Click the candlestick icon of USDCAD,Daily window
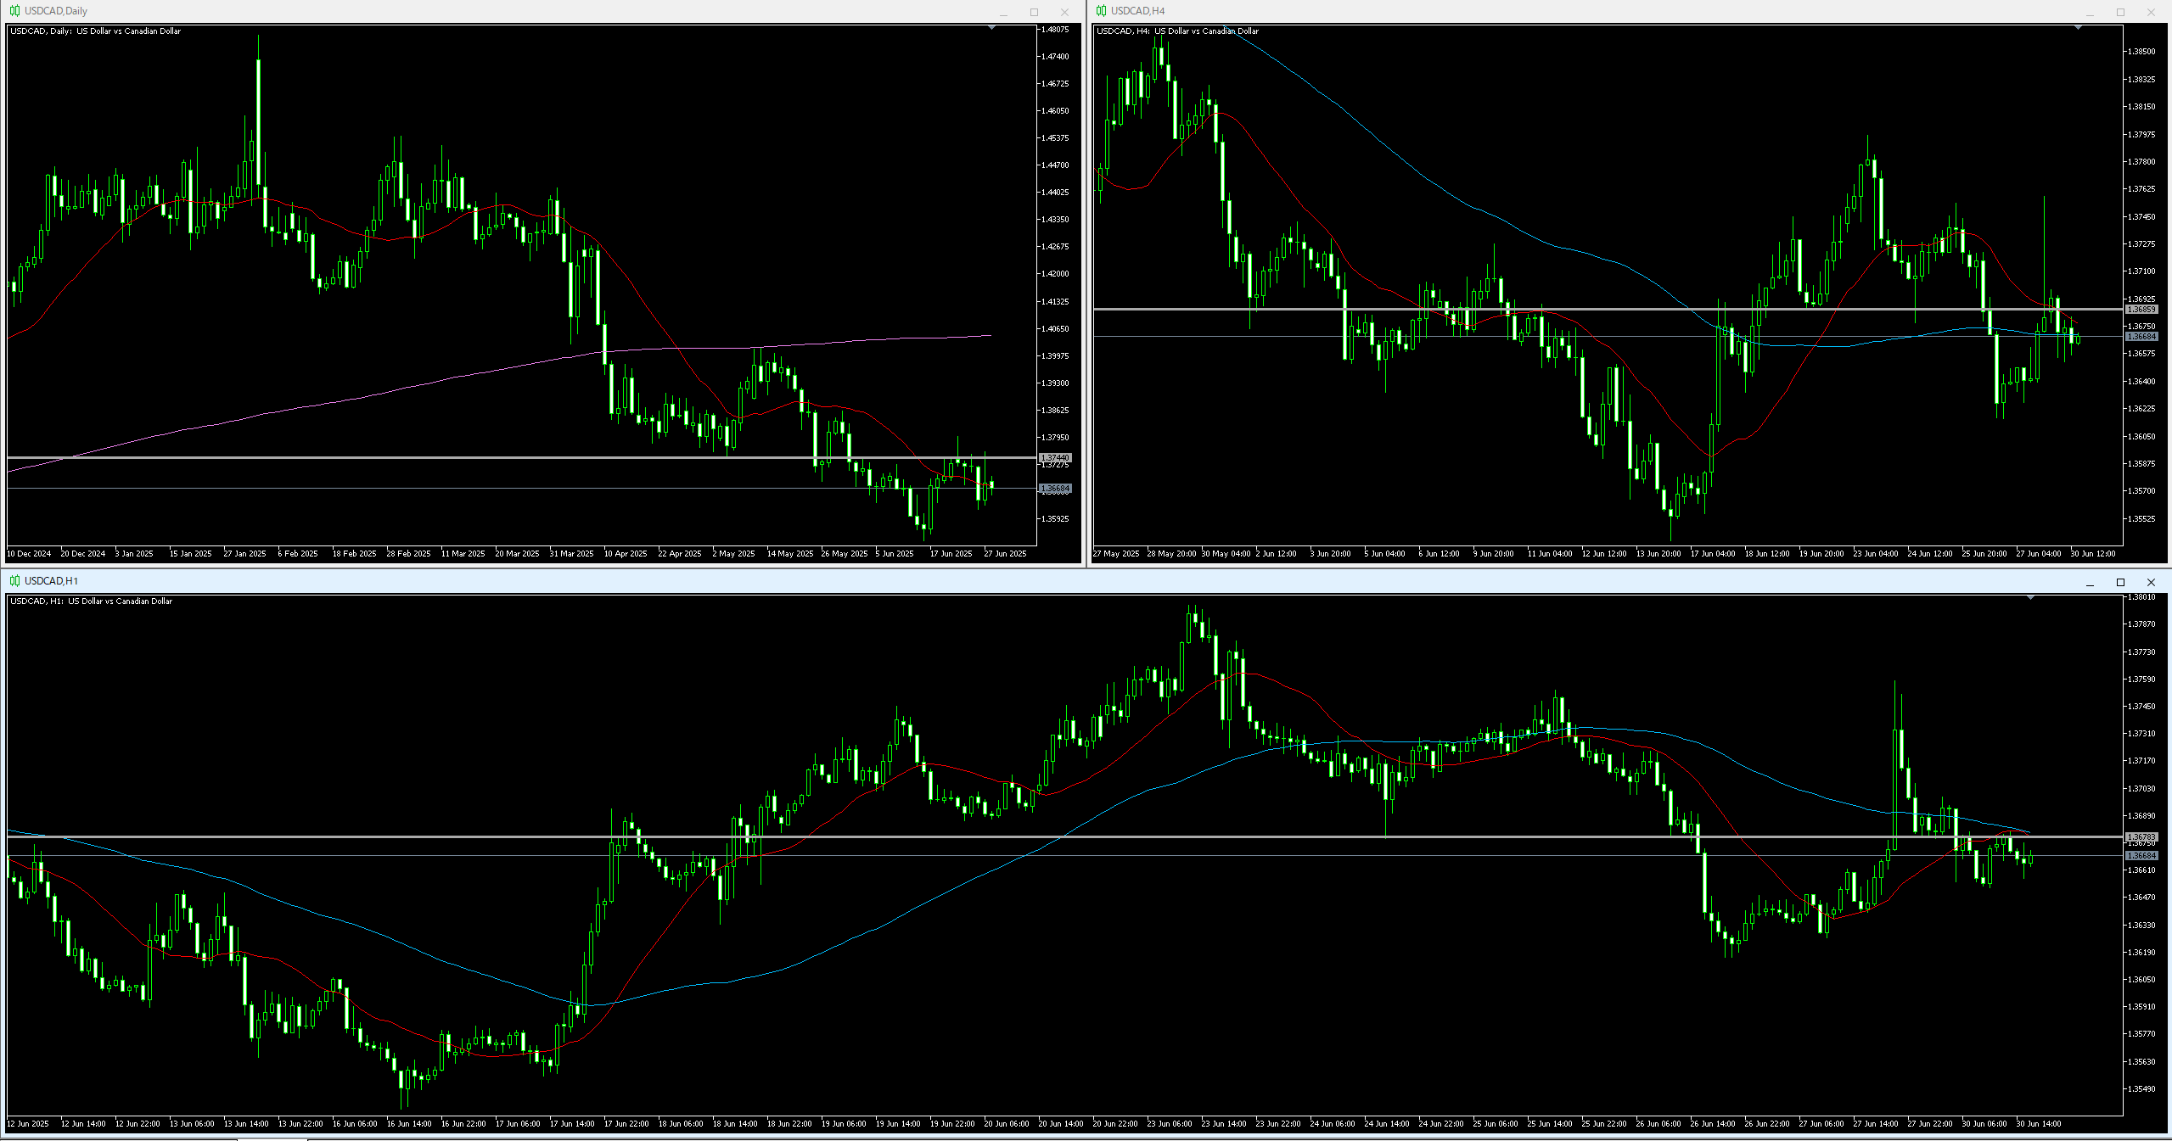This screenshot has height=1141, width=2172. (14, 11)
